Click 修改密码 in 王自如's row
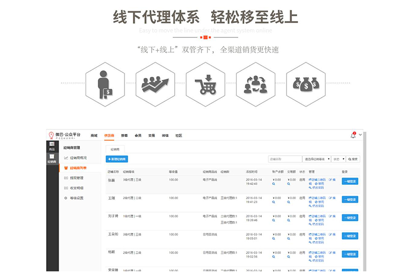Image resolution: width=410 pixels, height=279 pixels. pyautogui.click(x=316, y=243)
